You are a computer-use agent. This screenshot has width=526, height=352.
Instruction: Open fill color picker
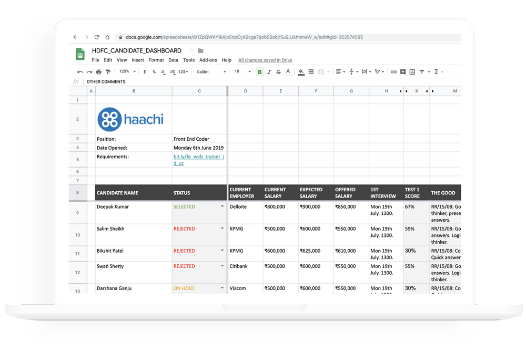point(301,71)
